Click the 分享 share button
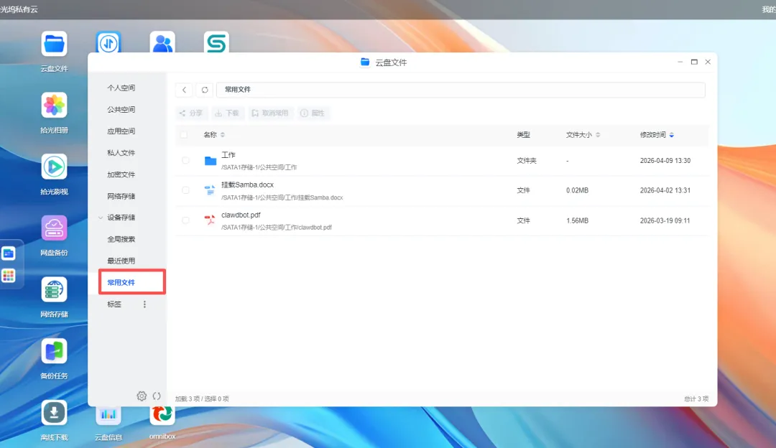Image resolution: width=776 pixels, height=448 pixels. tap(191, 113)
